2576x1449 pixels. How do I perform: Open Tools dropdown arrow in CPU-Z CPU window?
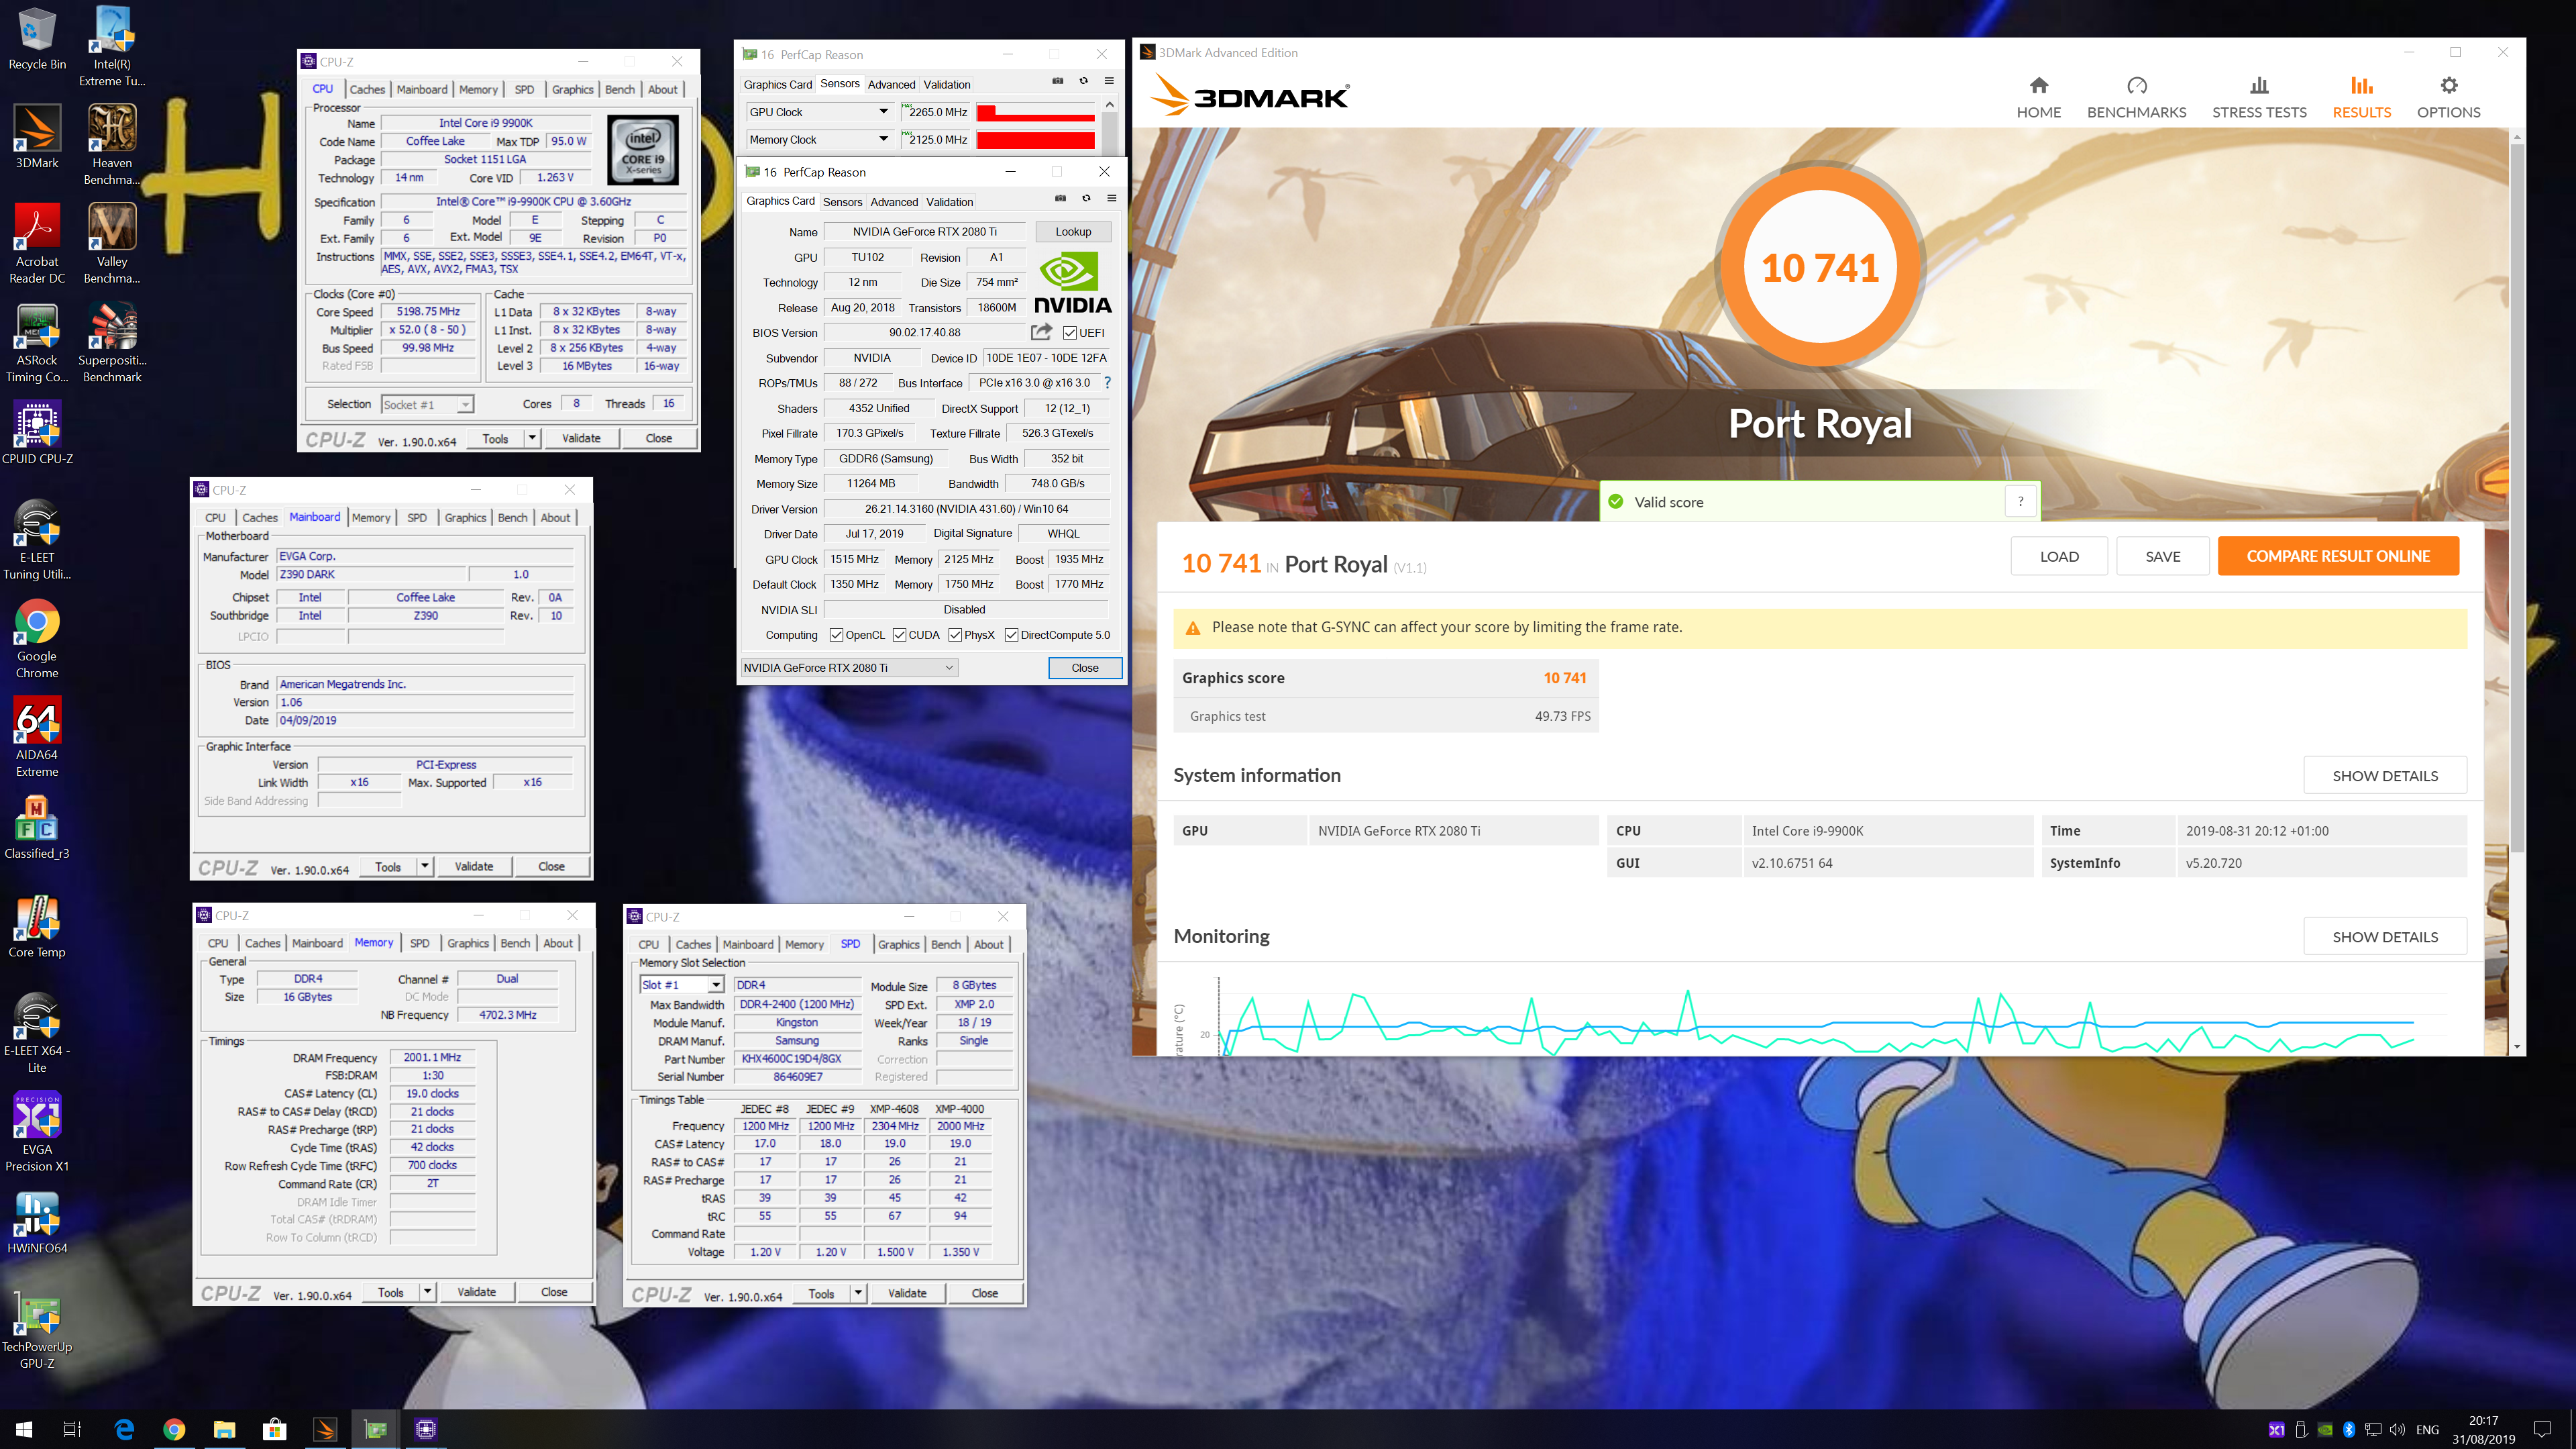pos(532,438)
